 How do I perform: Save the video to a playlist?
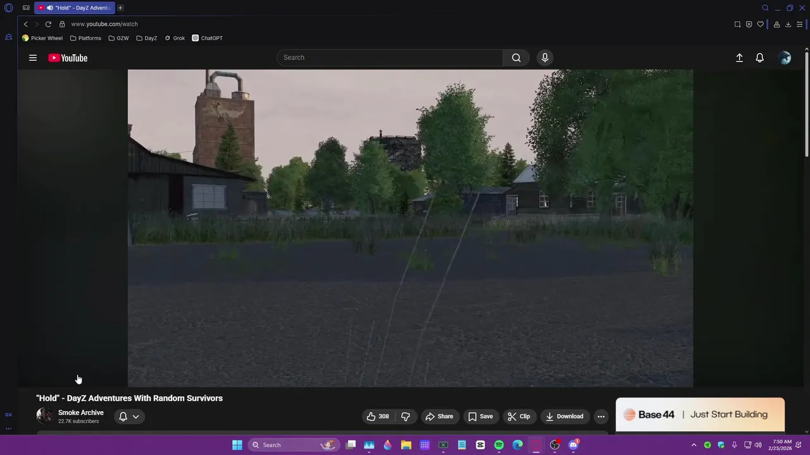(x=480, y=416)
